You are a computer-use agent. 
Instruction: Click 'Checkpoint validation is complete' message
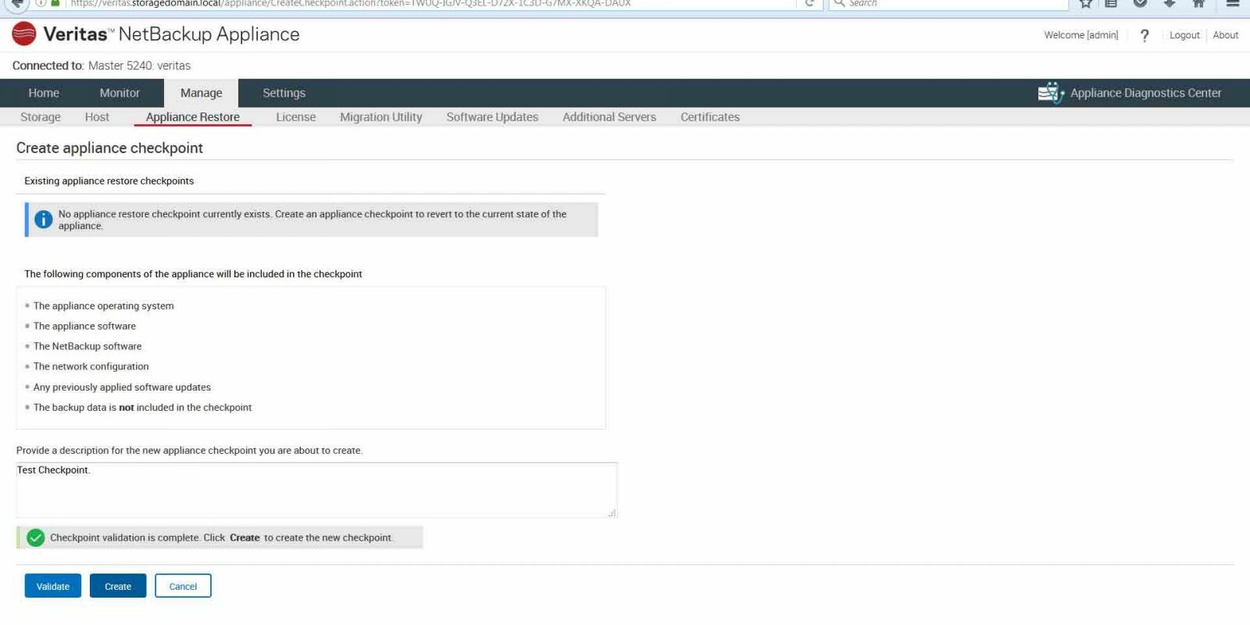click(221, 537)
